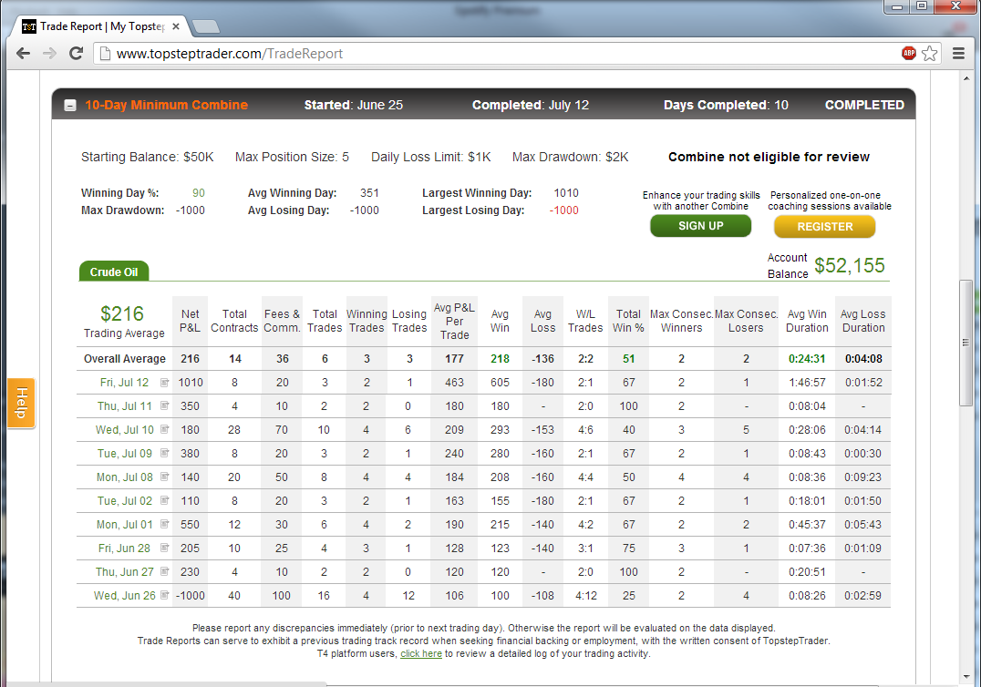Click the scrollbar down arrow

(966, 676)
